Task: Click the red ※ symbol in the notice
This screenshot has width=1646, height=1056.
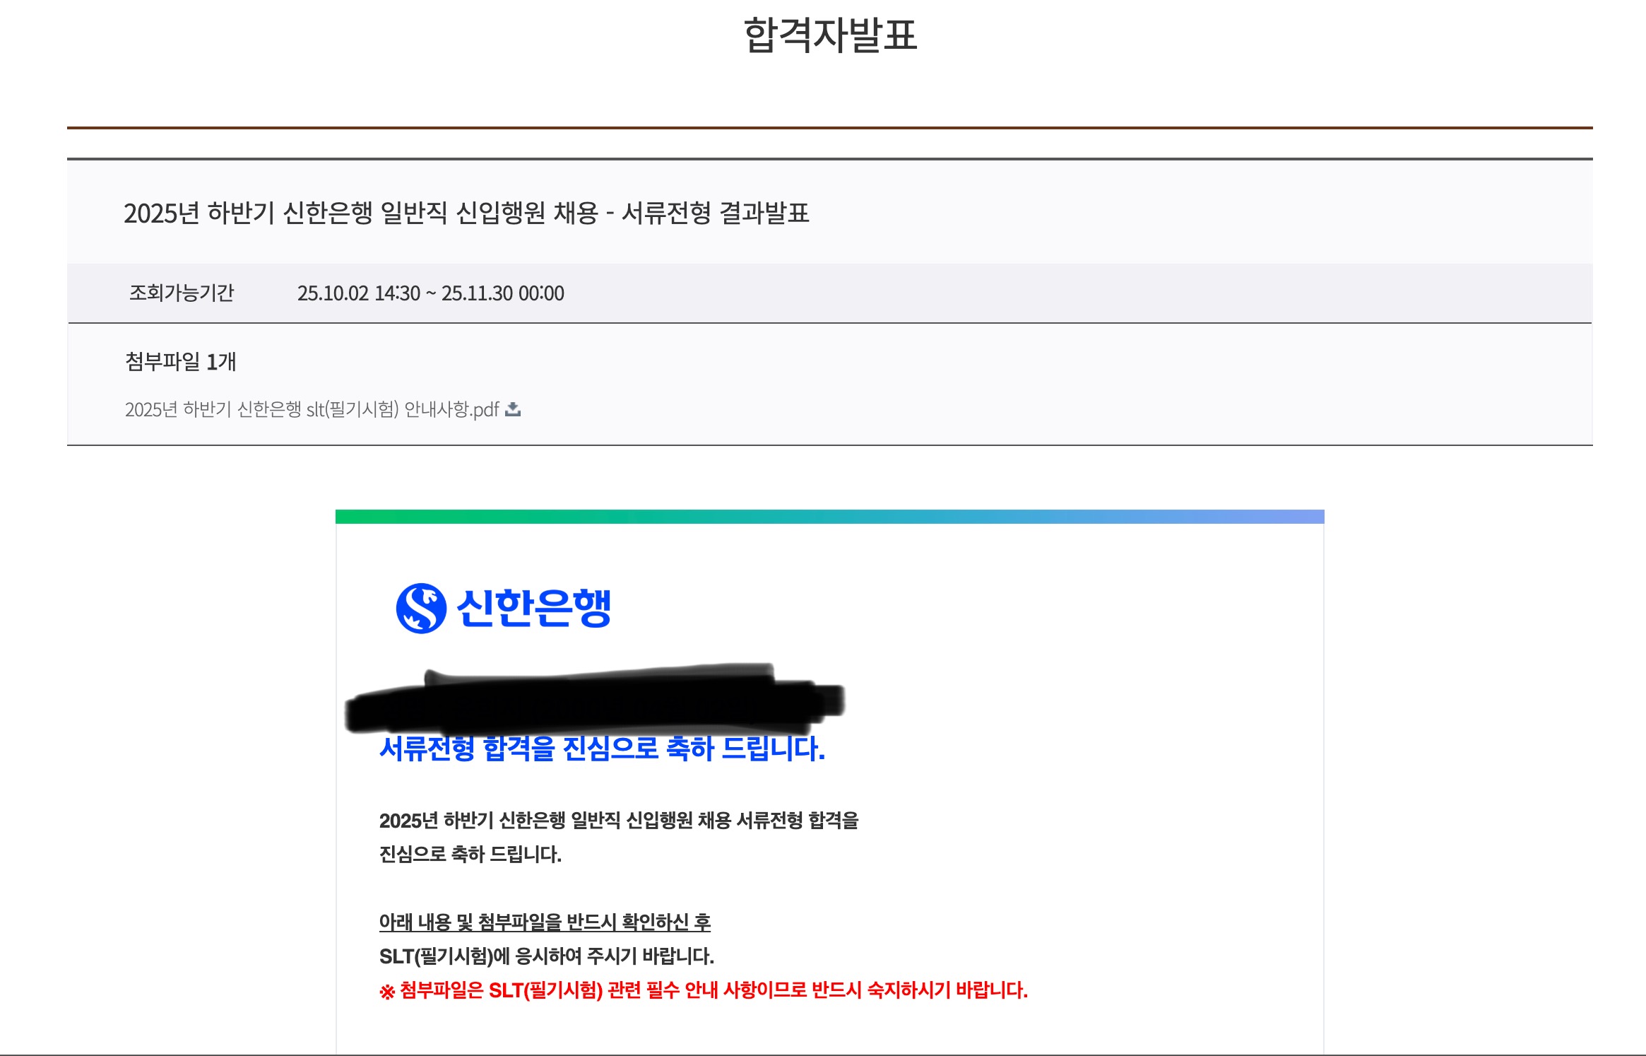Action: click(387, 992)
